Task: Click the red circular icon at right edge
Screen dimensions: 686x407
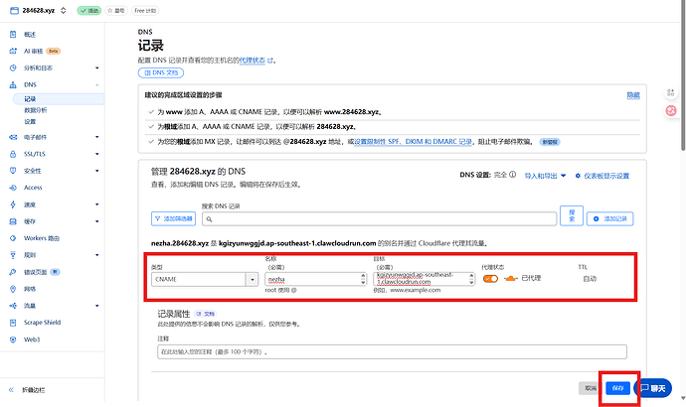Action: 671,110
